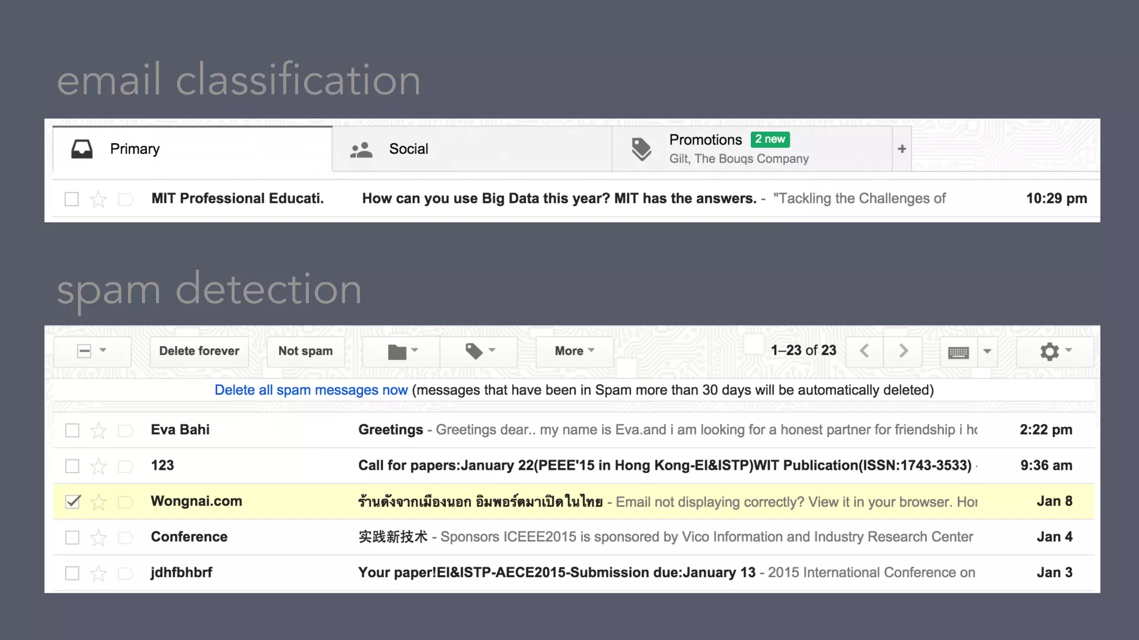Open the Labels tag dropdown
Image resolution: width=1139 pixels, height=640 pixels.
point(479,351)
